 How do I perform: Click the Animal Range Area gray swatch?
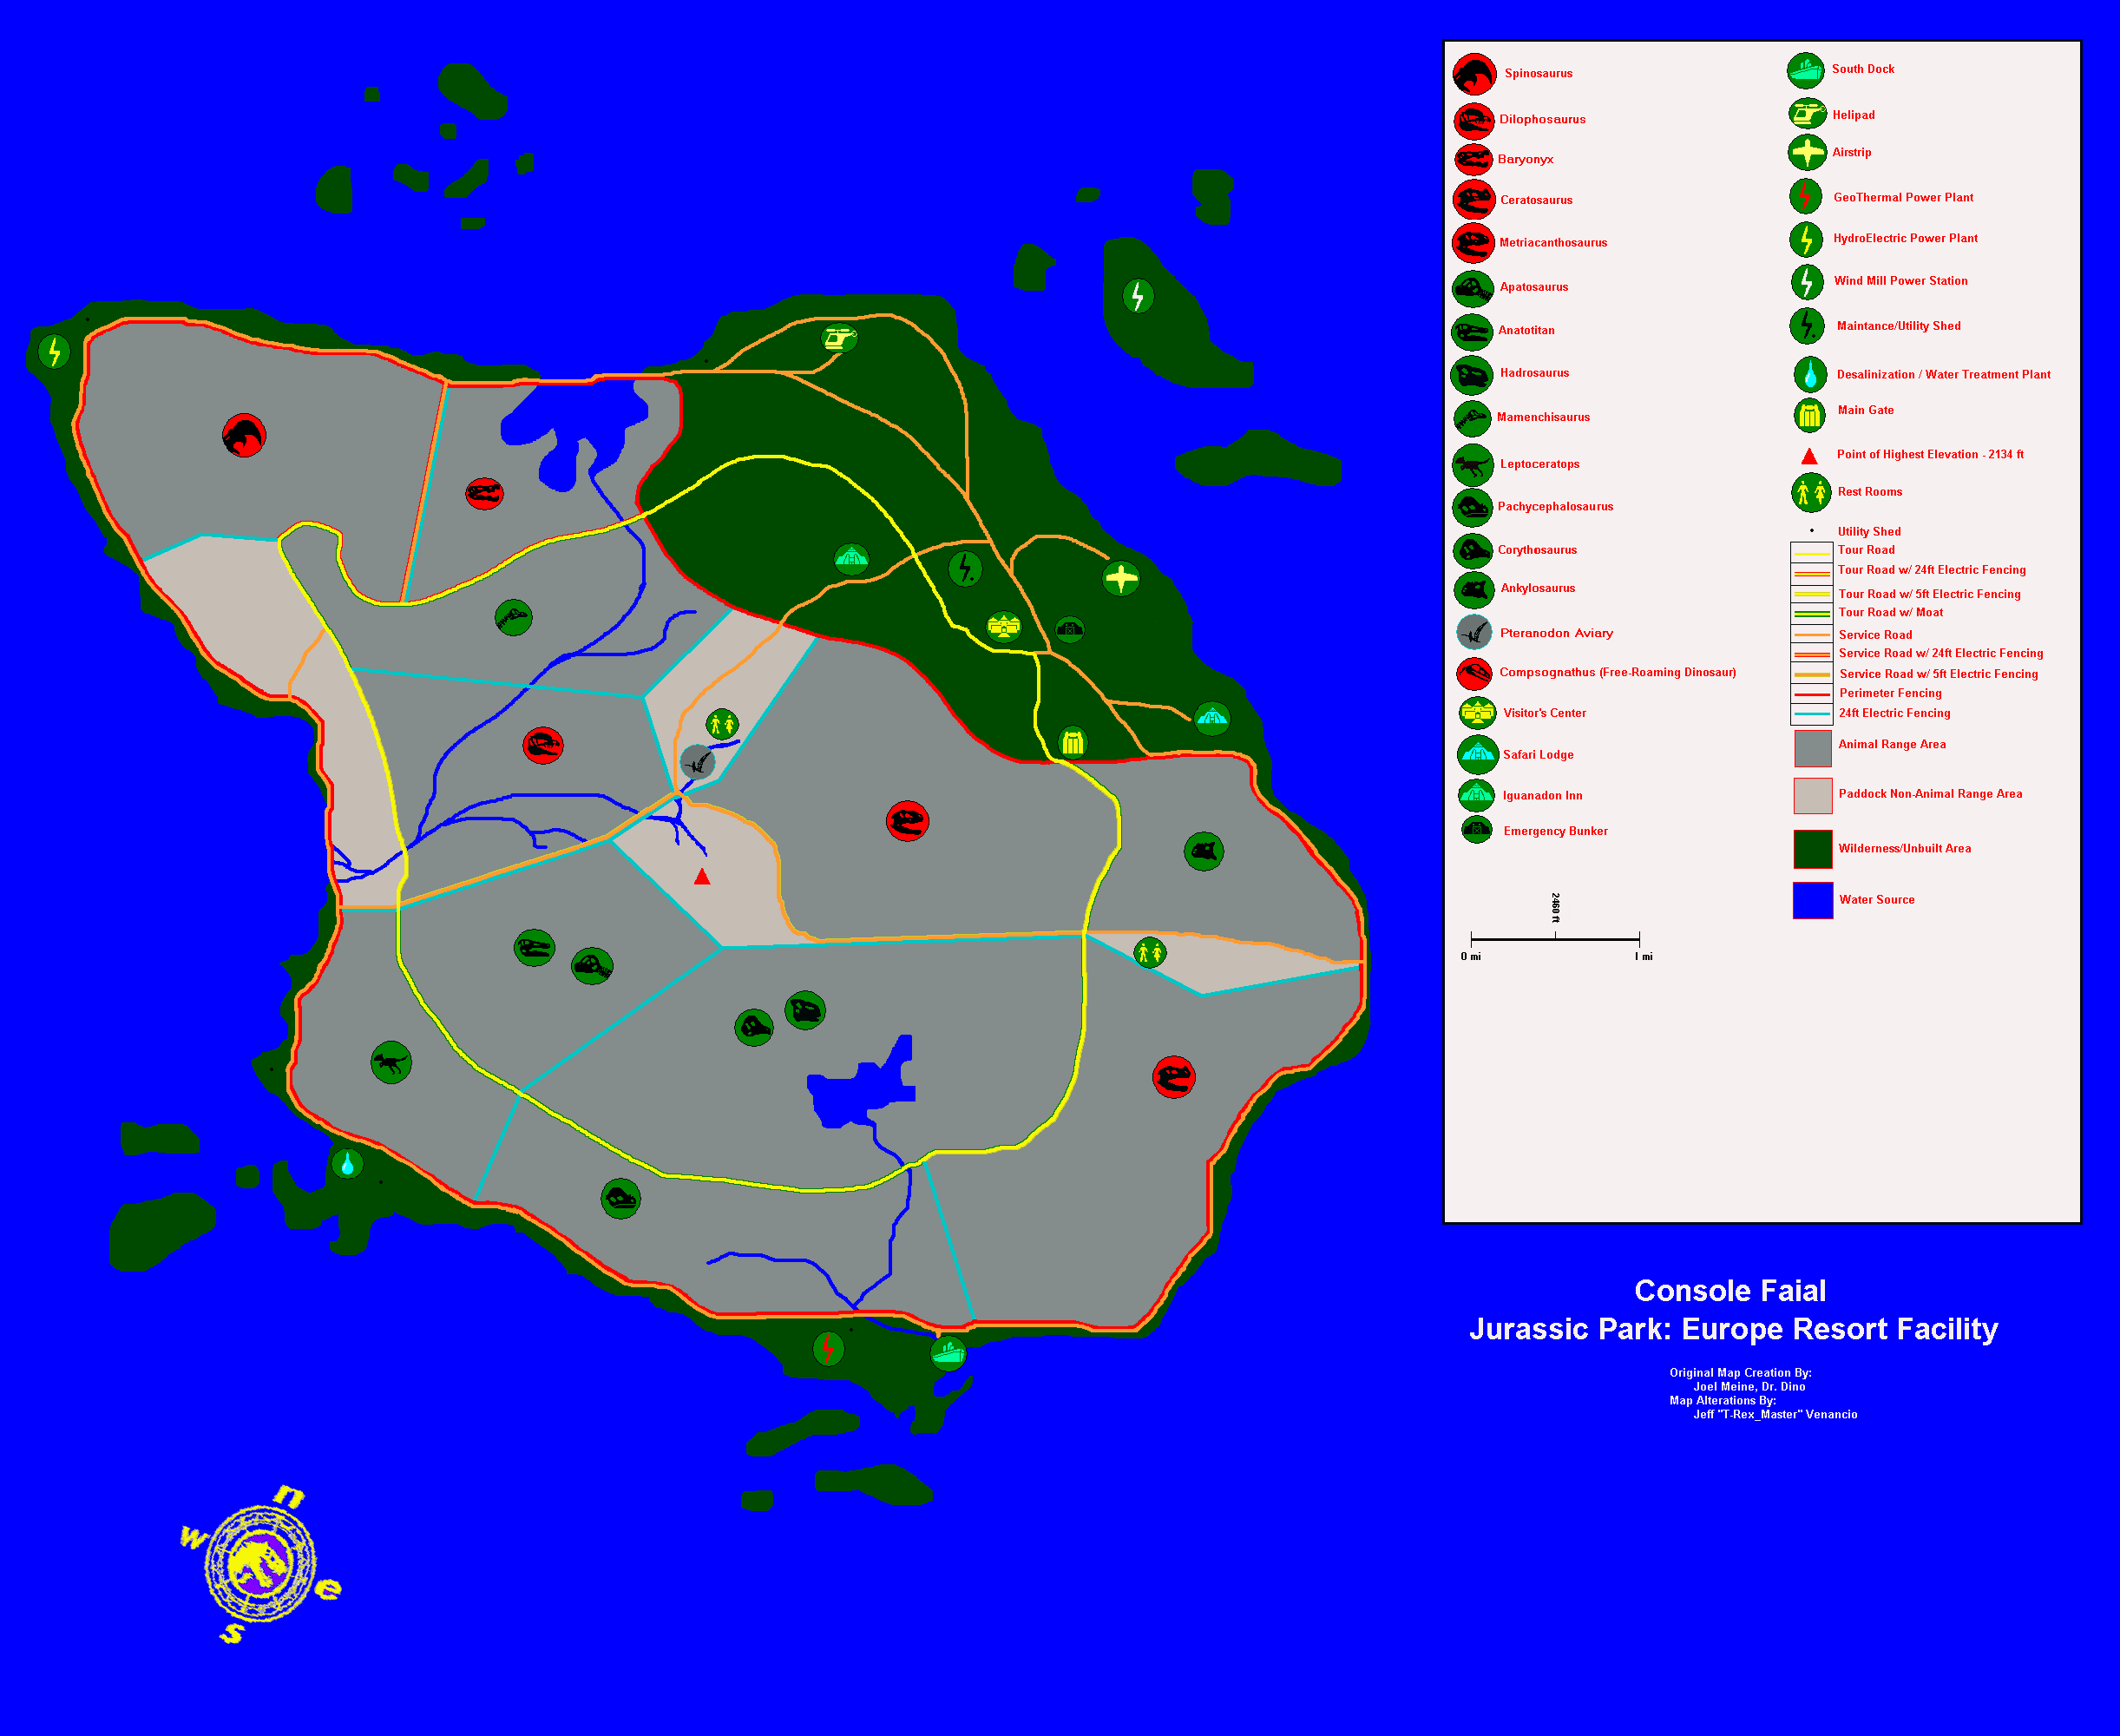point(1812,748)
